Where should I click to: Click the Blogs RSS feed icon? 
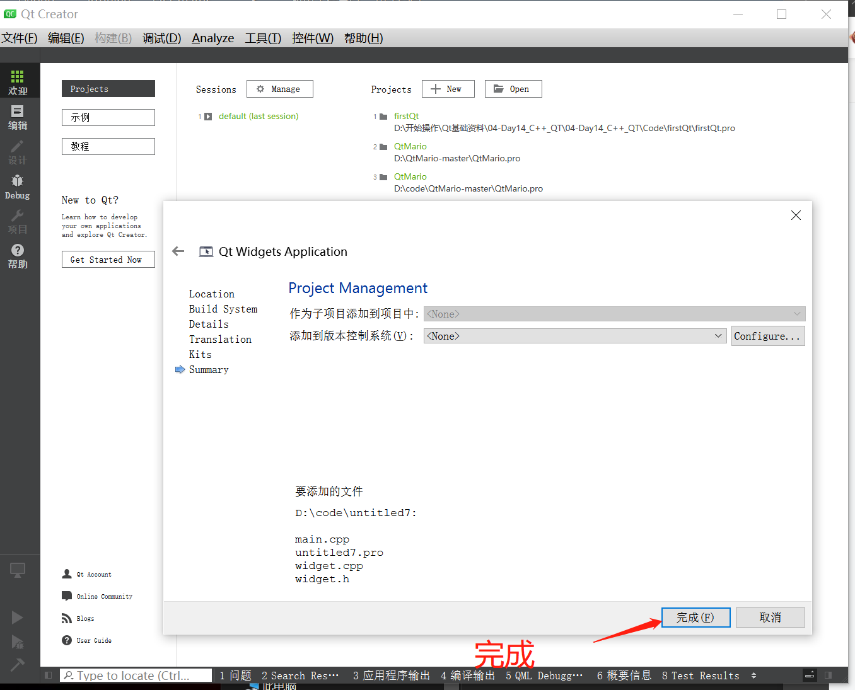click(x=67, y=618)
